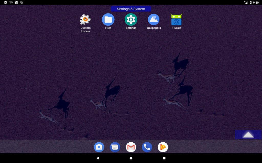
Task: Open the Camera app in dock
Action: pos(99,147)
